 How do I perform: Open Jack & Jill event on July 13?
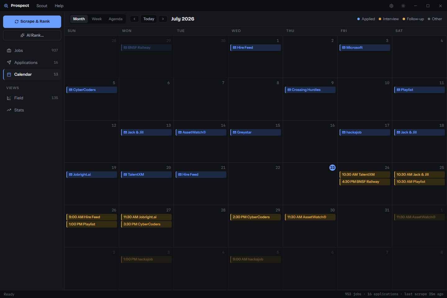(x=146, y=133)
